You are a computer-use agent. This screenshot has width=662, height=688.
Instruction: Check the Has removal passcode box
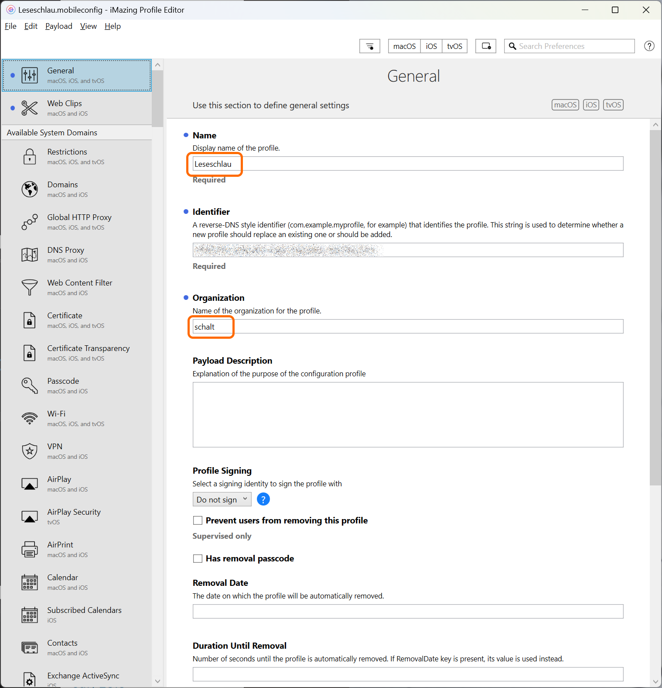coord(198,558)
